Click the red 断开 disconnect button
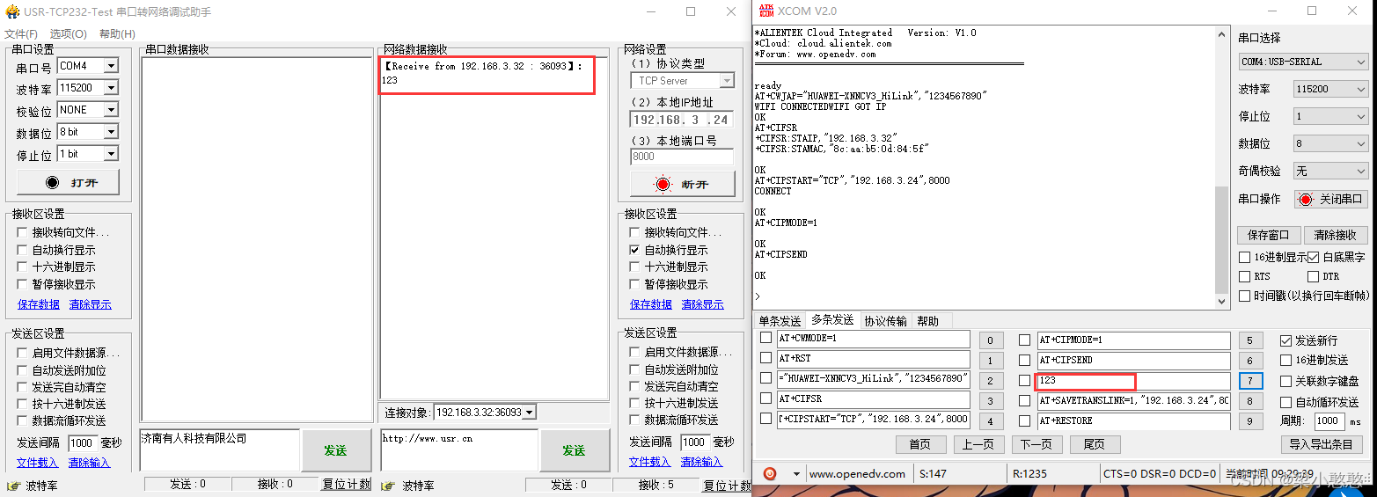Image resolution: width=1377 pixels, height=497 pixels. click(682, 184)
